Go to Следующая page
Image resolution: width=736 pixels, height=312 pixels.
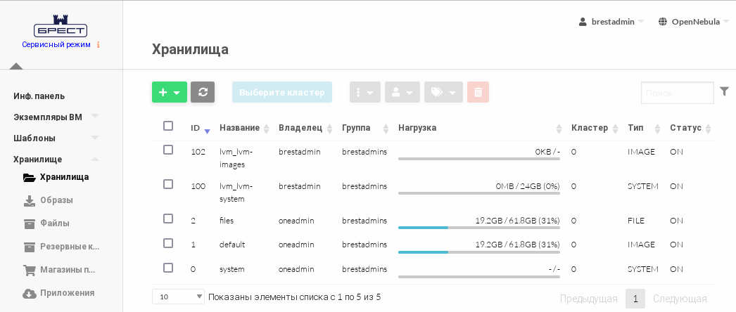pos(680,299)
